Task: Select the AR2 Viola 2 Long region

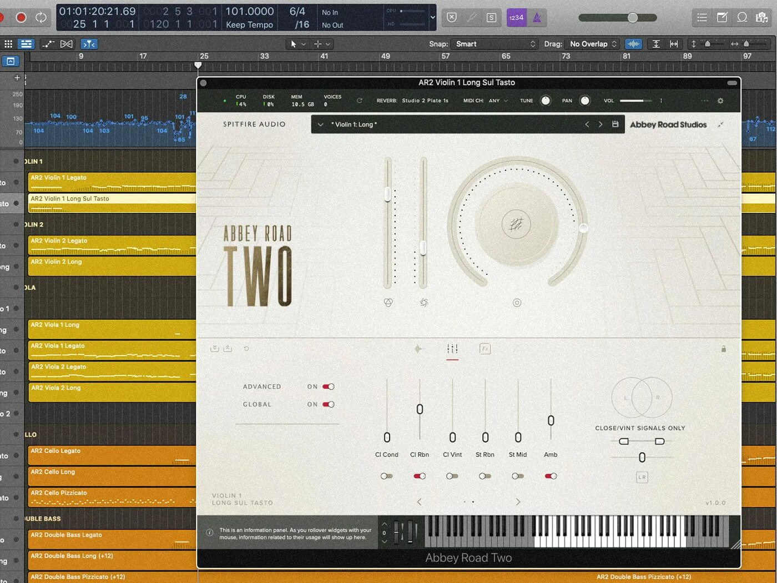Action: click(x=113, y=392)
